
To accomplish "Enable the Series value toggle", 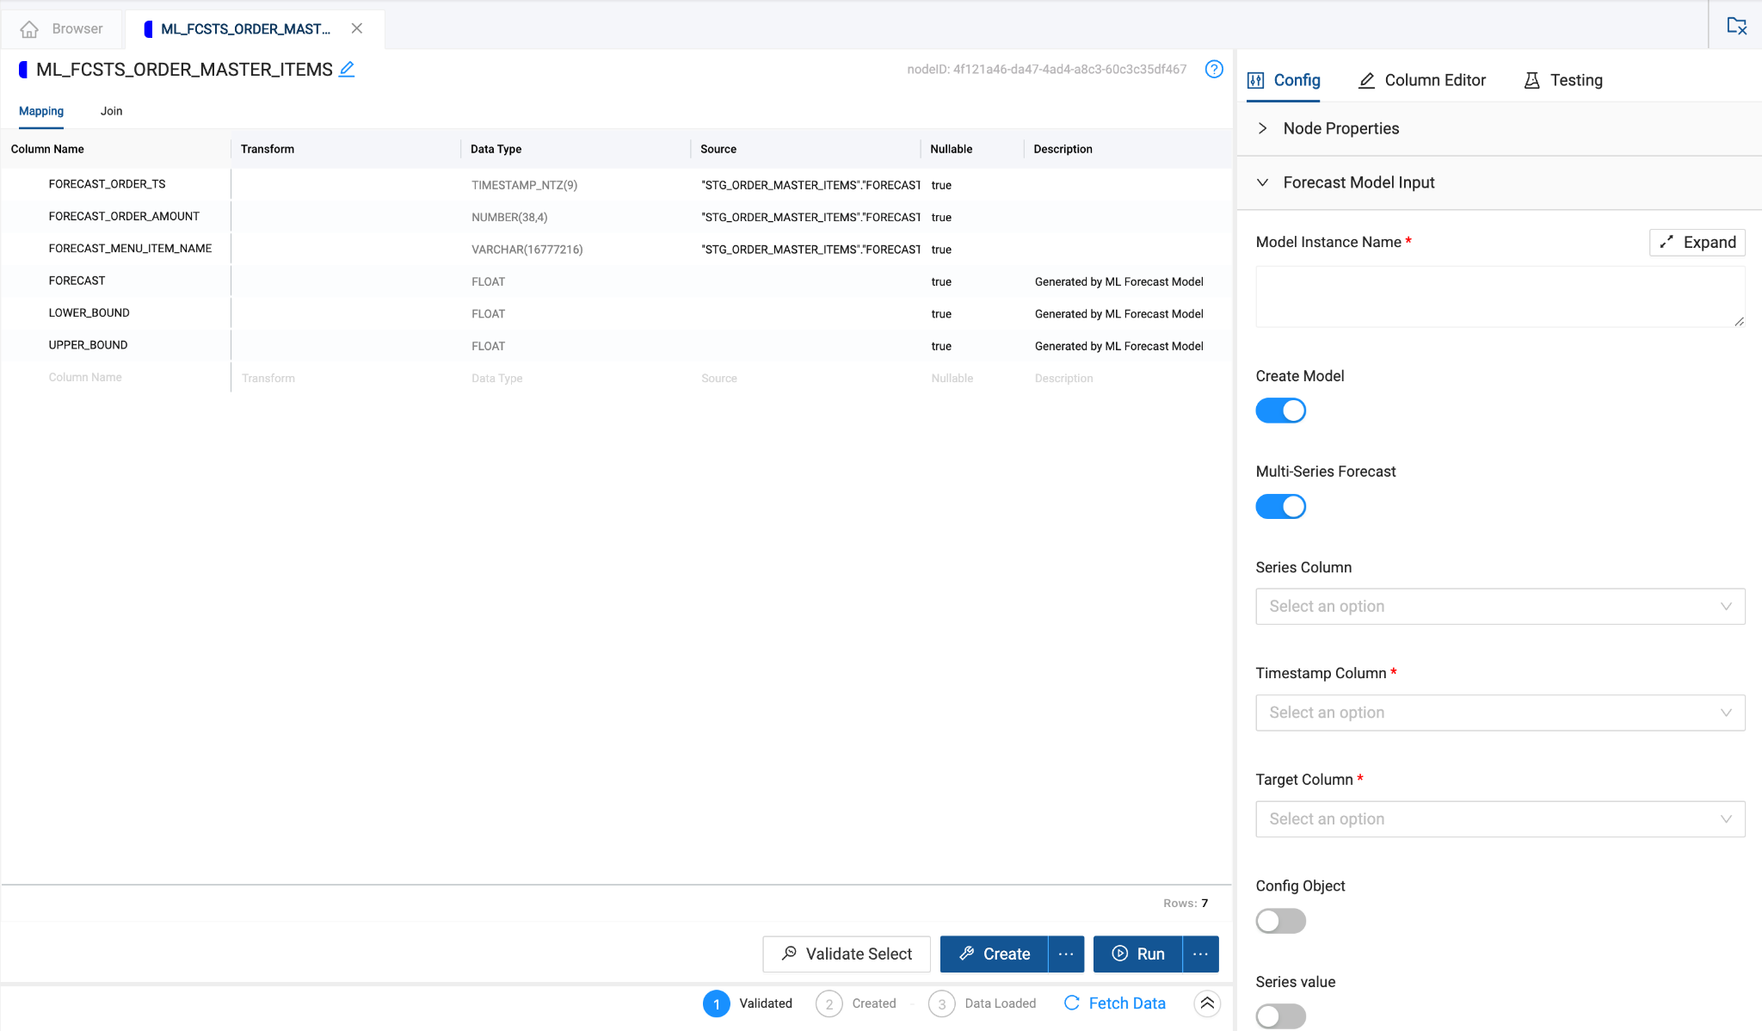I will (x=1281, y=1016).
